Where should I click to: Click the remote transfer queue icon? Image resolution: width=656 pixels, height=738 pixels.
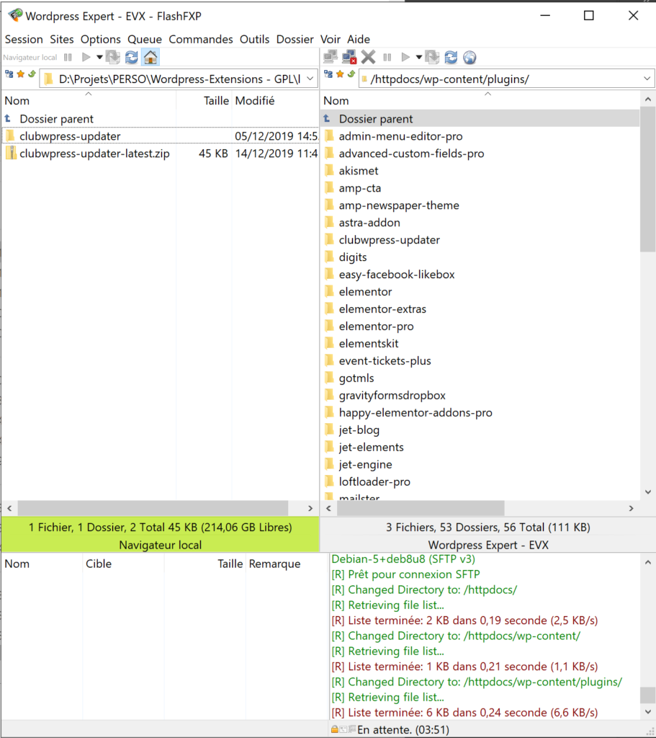(x=432, y=58)
